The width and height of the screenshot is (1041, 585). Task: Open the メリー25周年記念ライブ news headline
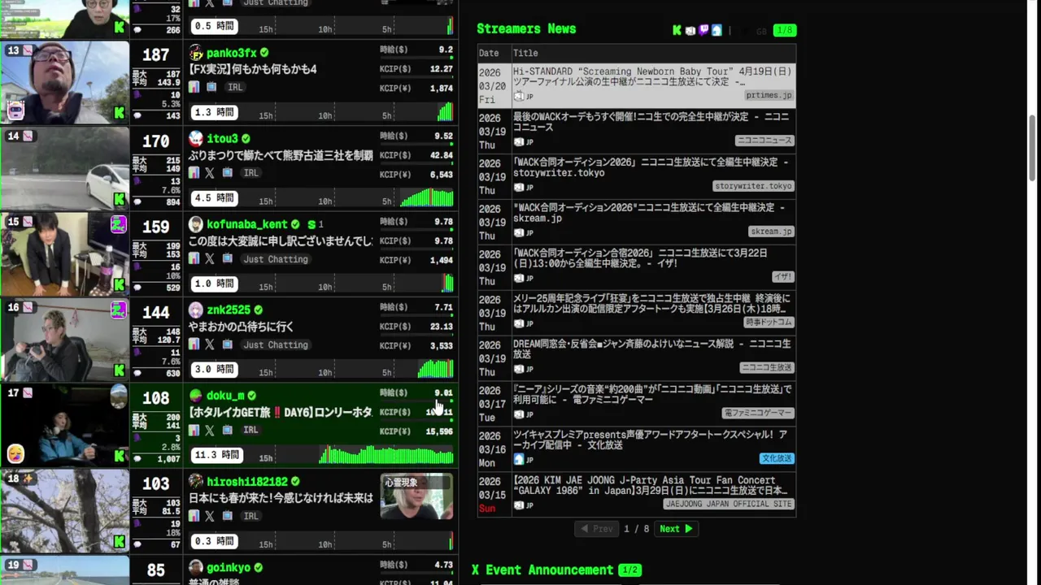651,304
